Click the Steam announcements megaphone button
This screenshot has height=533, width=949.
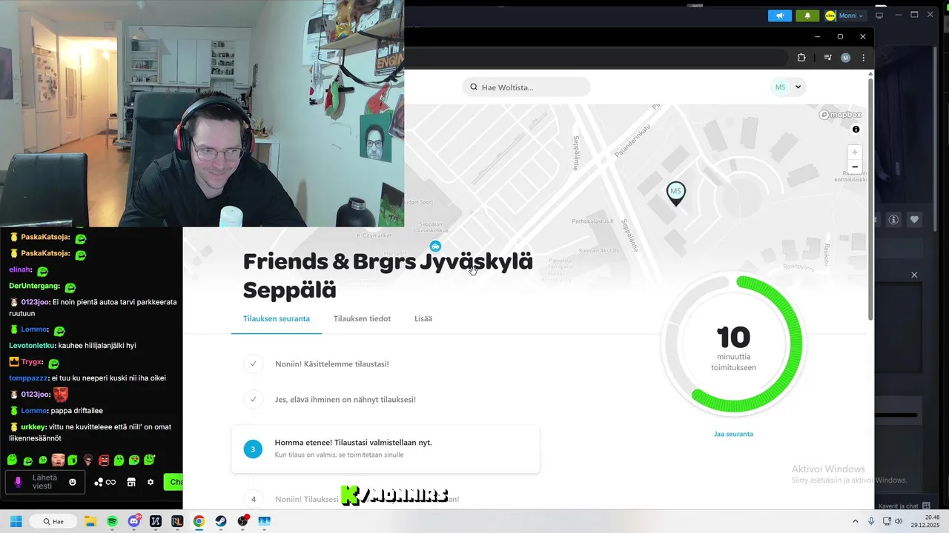(x=780, y=16)
